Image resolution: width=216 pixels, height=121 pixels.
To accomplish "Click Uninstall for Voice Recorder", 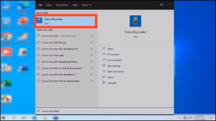I will (112, 83).
